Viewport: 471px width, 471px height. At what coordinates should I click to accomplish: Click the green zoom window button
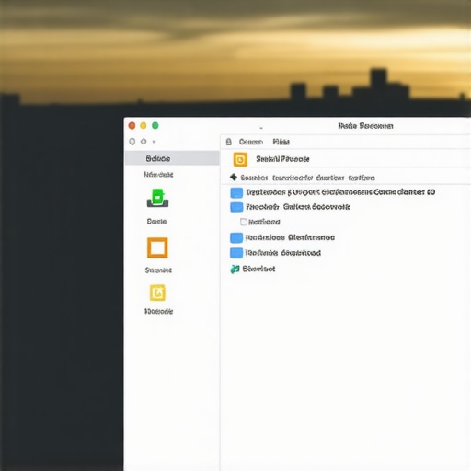(155, 125)
